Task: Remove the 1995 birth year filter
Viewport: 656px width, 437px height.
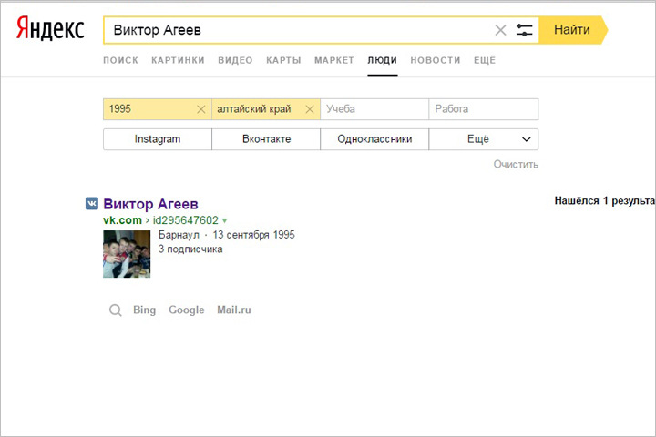Action: pyautogui.click(x=201, y=109)
